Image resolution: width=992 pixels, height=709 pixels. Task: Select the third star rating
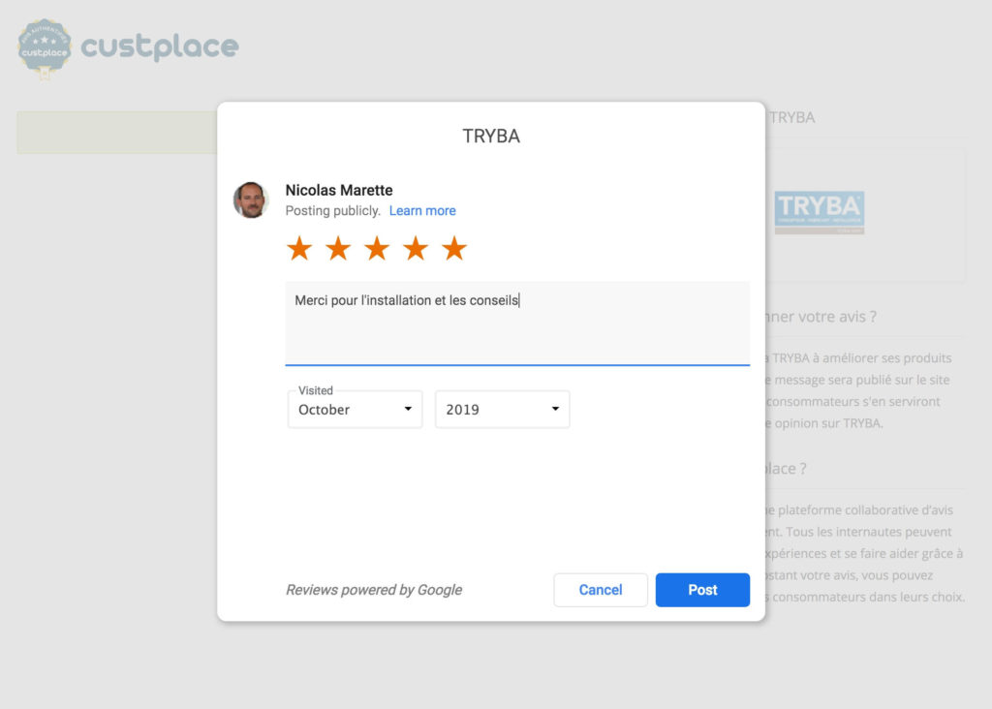pyautogui.click(x=377, y=249)
